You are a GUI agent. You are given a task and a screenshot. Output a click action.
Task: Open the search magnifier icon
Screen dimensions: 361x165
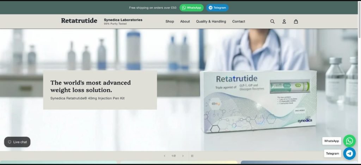click(273, 22)
